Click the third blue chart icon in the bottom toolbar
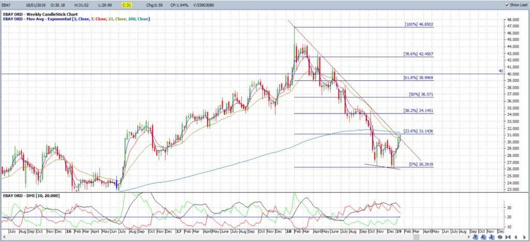 click(x=492, y=237)
